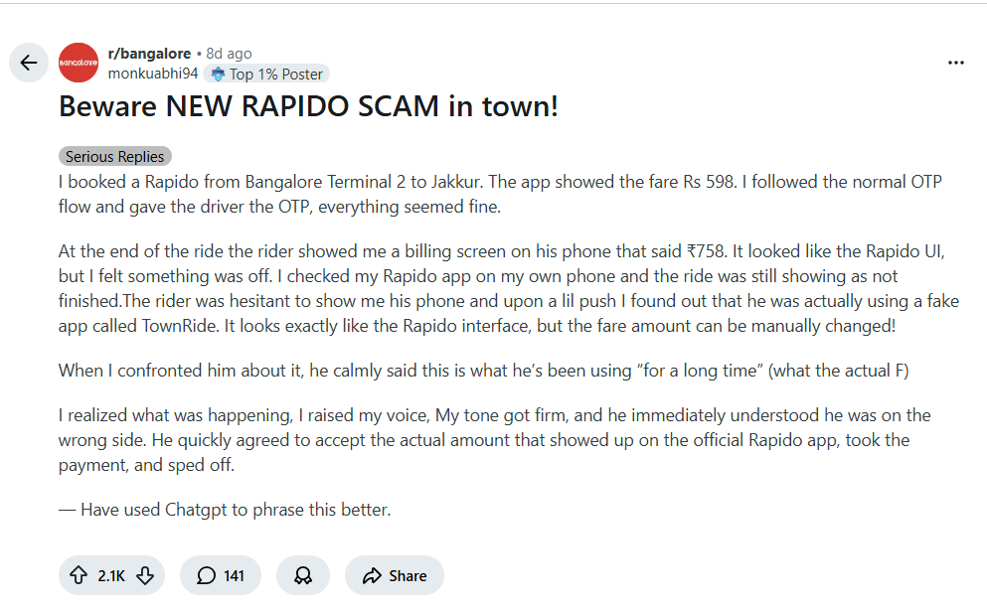The width and height of the screenshot is (987, 612).
Task: Click the 2.1K vote count
Action: 111,575
